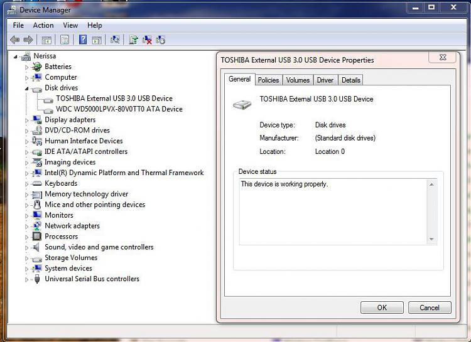Select the System devices label

(x=68, y=268)
